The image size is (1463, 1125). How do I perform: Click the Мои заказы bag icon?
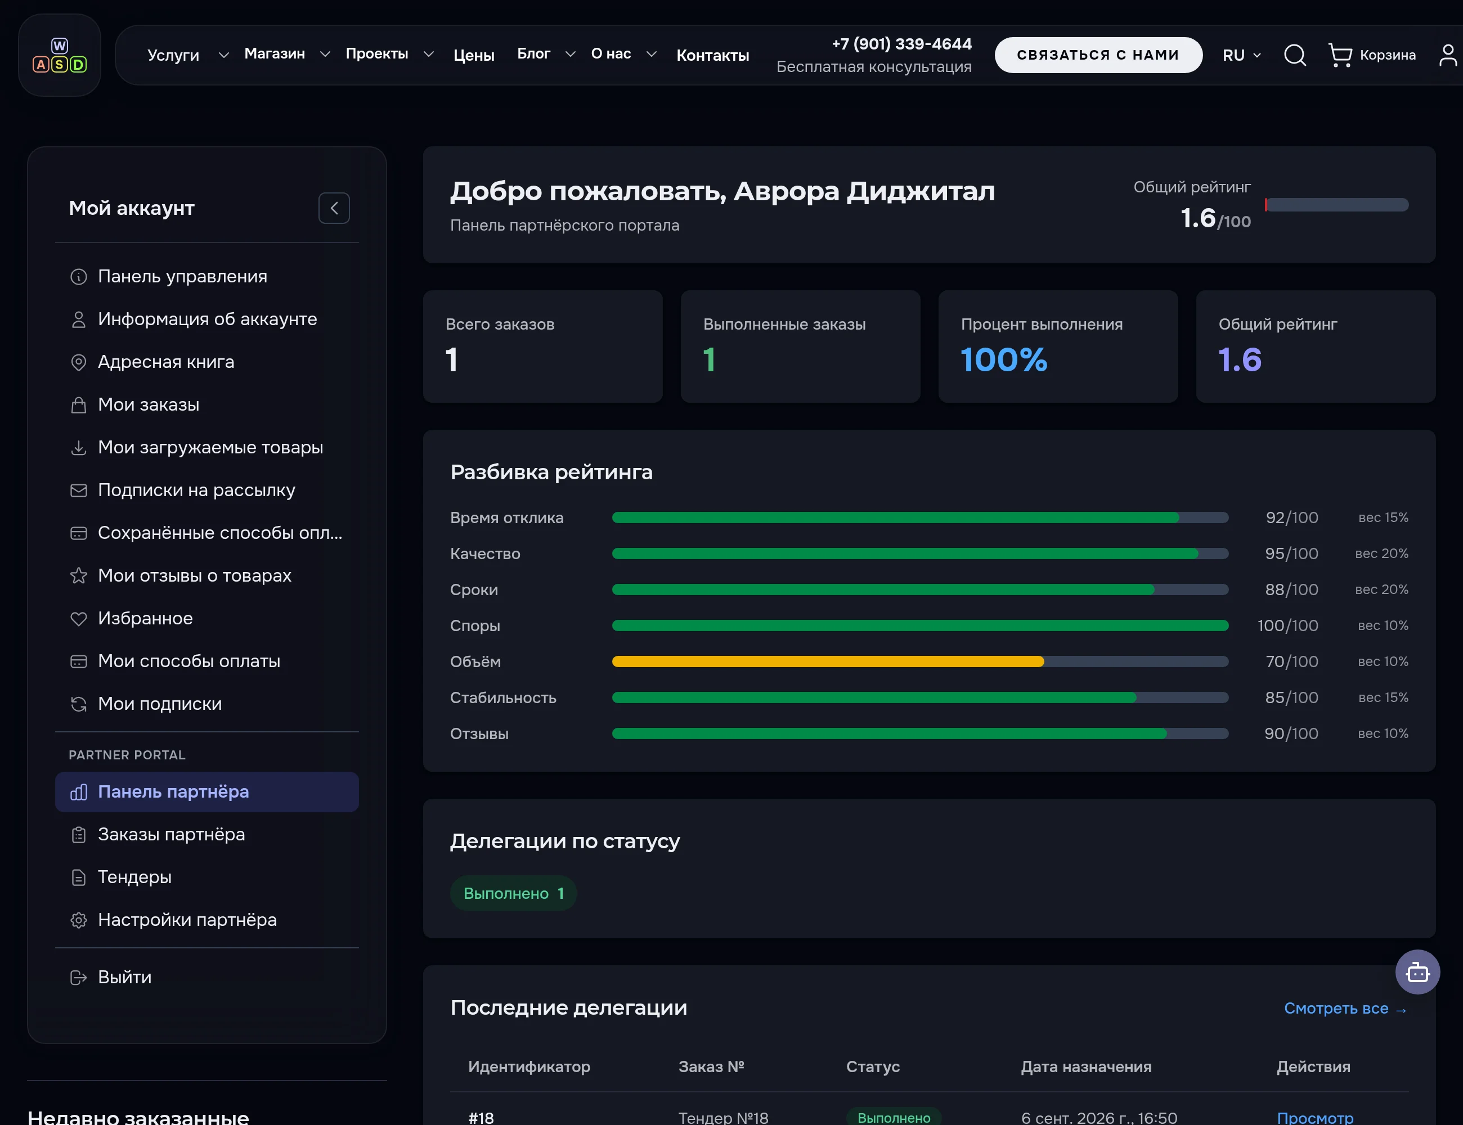coord(78,405)
